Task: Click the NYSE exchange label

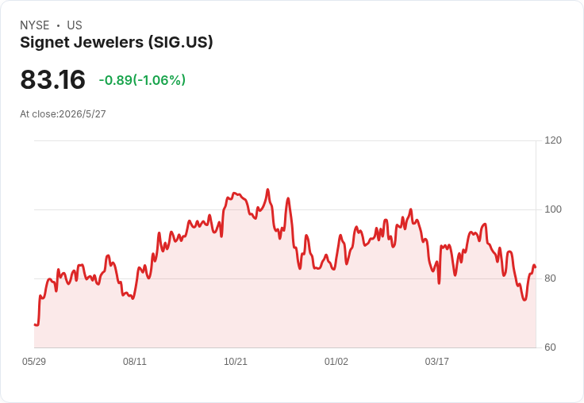Action: [35, 25]
